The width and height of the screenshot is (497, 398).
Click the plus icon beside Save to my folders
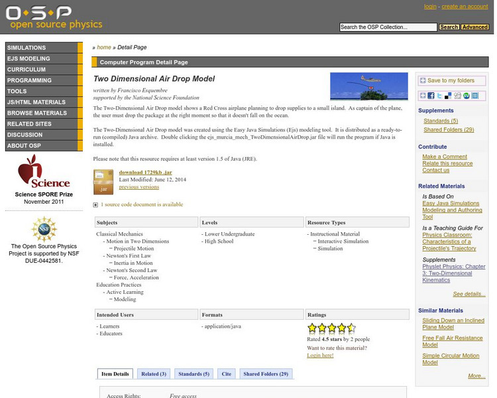click(x=423, y=81)
